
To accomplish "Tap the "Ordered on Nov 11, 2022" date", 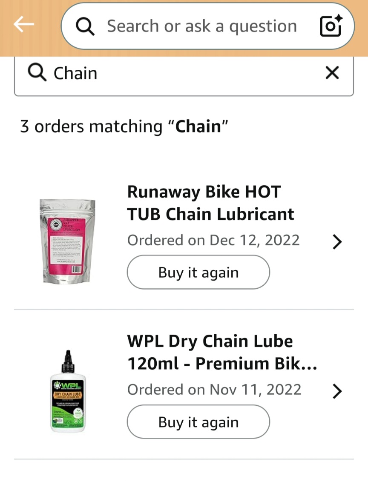I will click(214, 390).
